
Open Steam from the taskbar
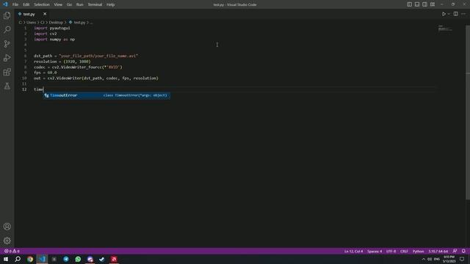pyautogui.click(x=102, y=259)
